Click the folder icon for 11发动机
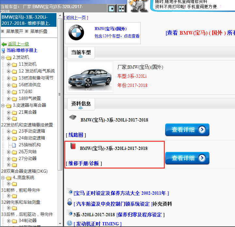The width and height of the screenshot is (235, 227). 14,65
